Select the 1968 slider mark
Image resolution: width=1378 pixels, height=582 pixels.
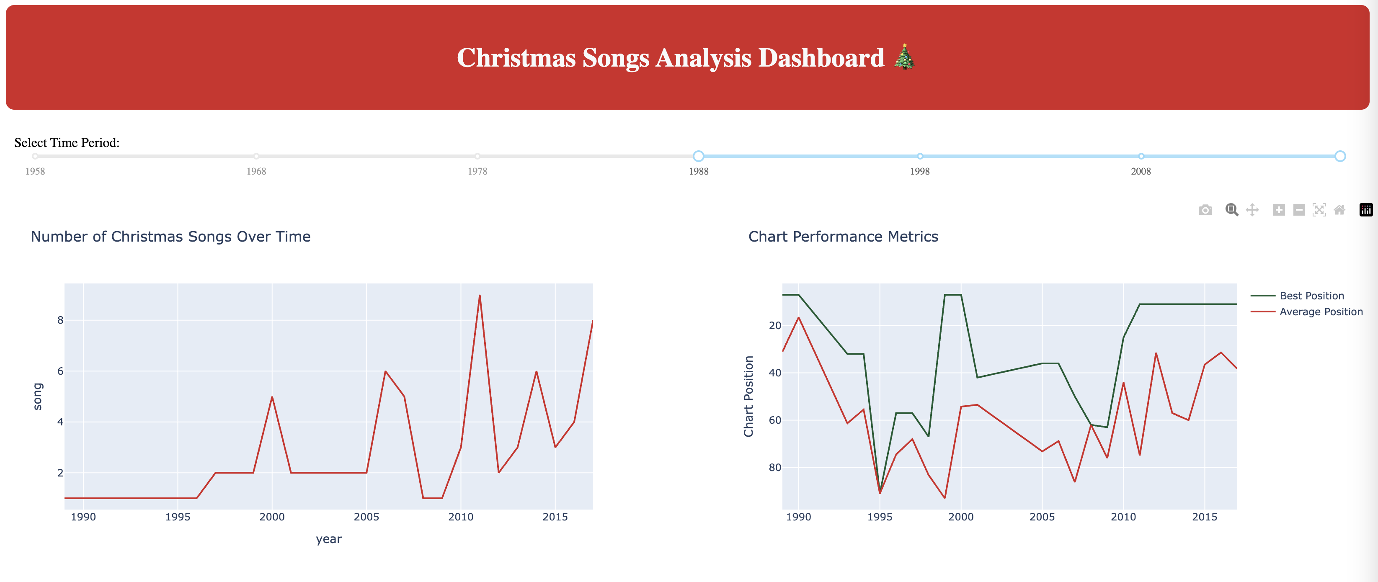(255, 156)
